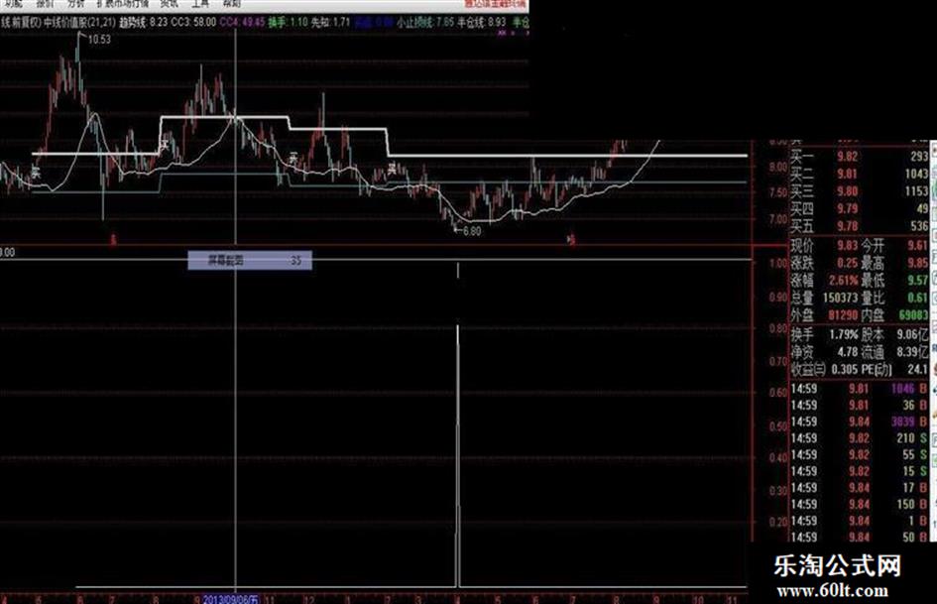937x604 pixels.
Task: Click the 流通 value 8.39亿
Action: pyautogui.click(x=912, y=352)
